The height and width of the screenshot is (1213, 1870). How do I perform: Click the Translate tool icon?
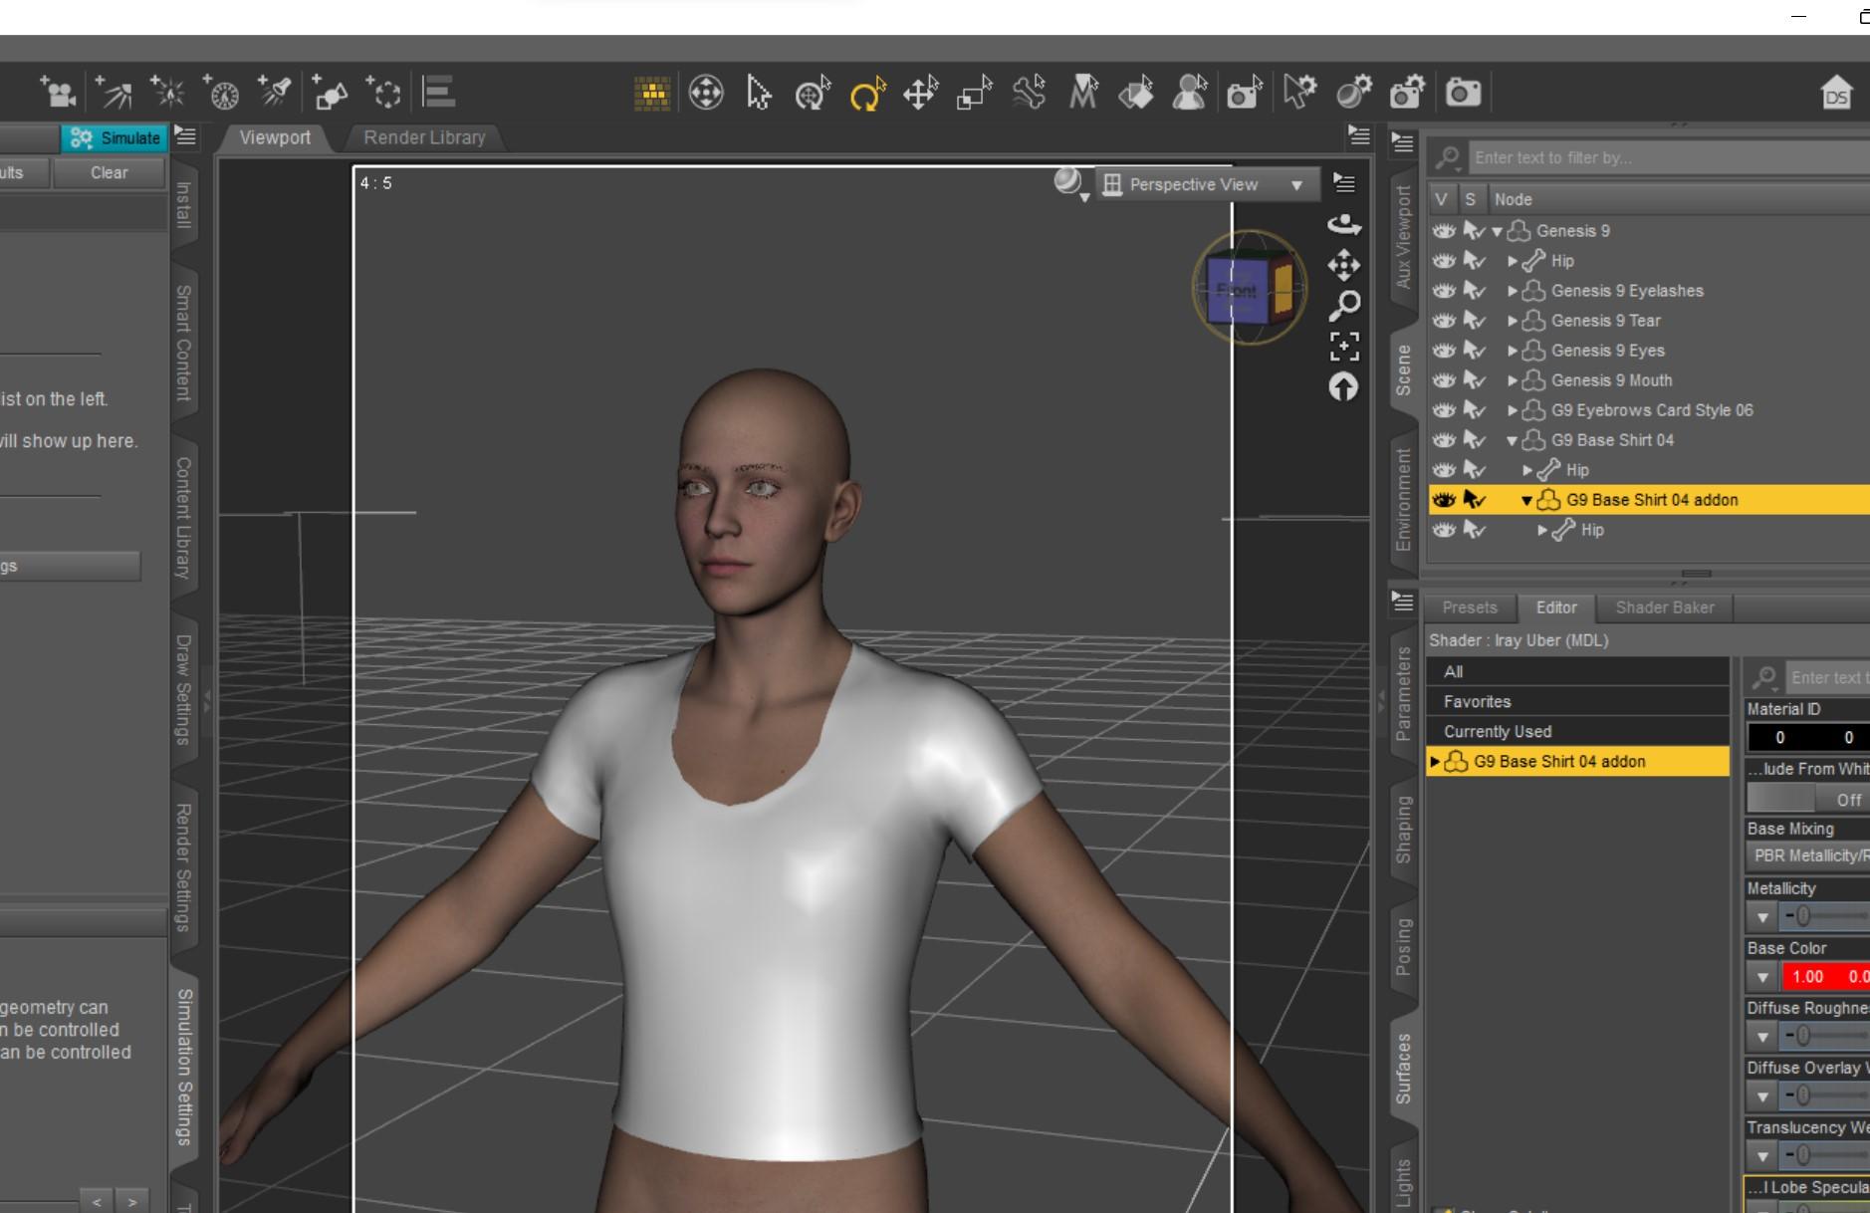click(920, 94)
